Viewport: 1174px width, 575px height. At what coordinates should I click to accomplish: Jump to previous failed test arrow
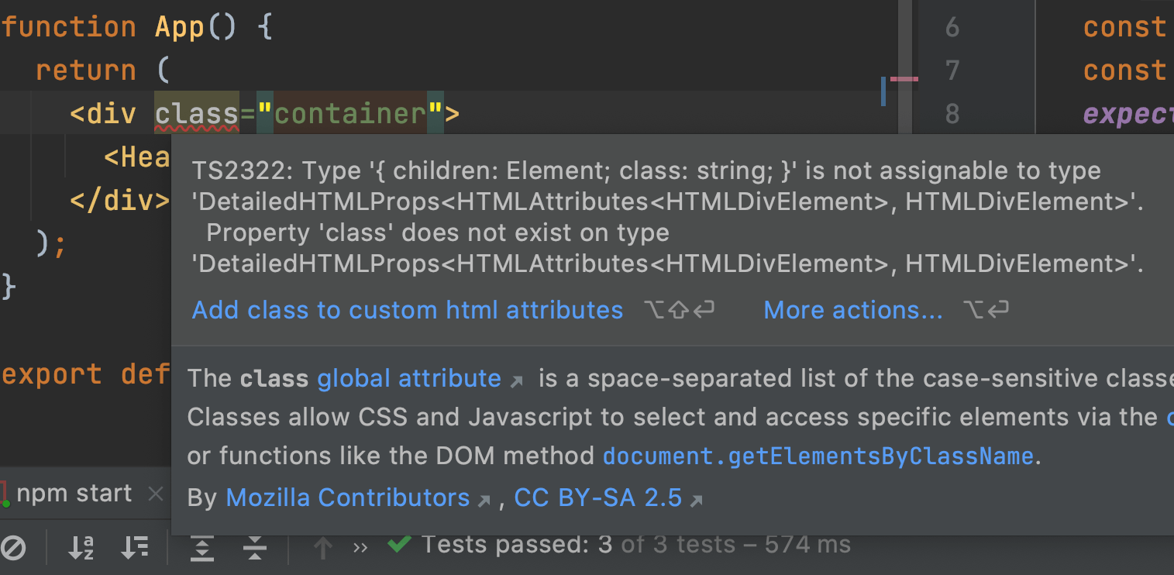322,547
